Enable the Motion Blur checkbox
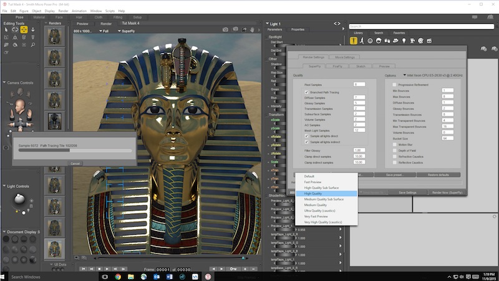Image resolution: width=499 pixels, height=281 pixels. pyautogui.click(x=395, y=144)
